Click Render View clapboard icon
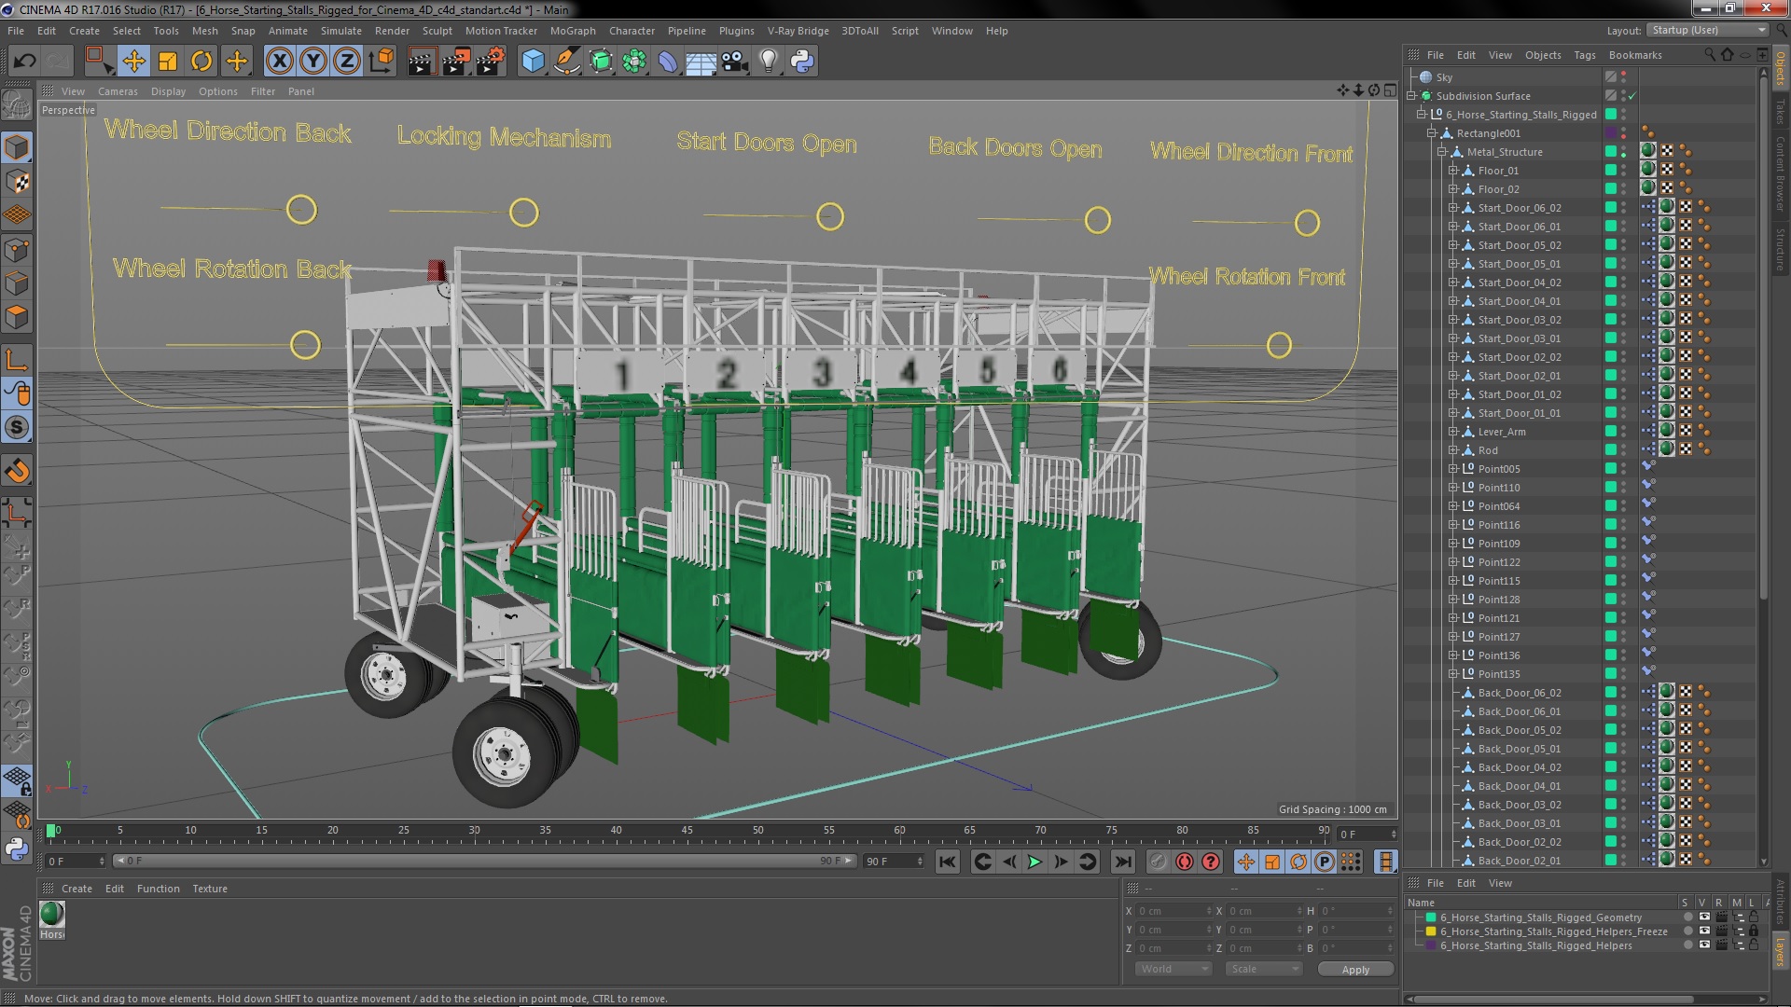The width and height of the screenshot is (1791, 1007). click(421, 62)
